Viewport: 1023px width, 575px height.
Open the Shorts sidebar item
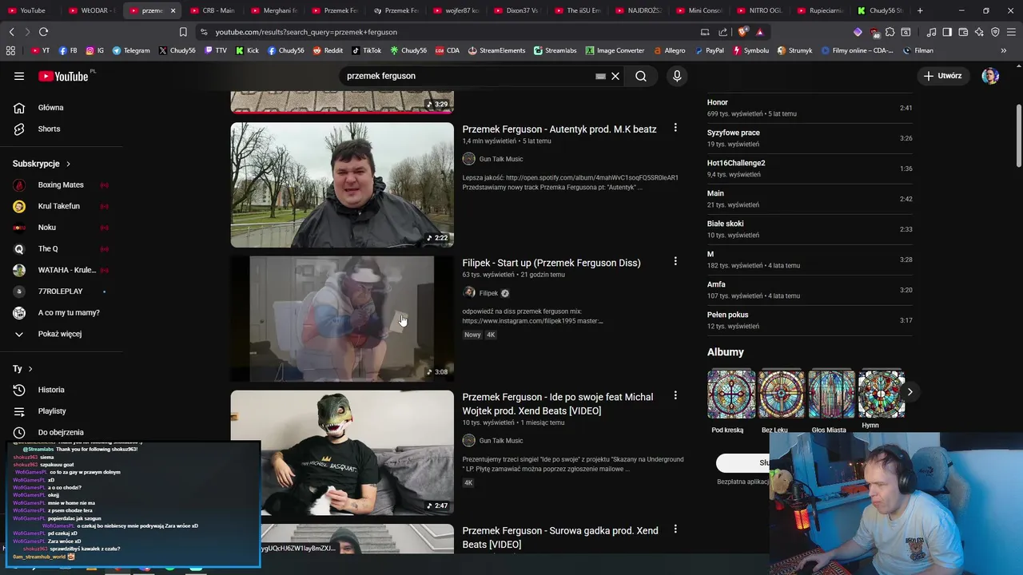coord(49,129)
